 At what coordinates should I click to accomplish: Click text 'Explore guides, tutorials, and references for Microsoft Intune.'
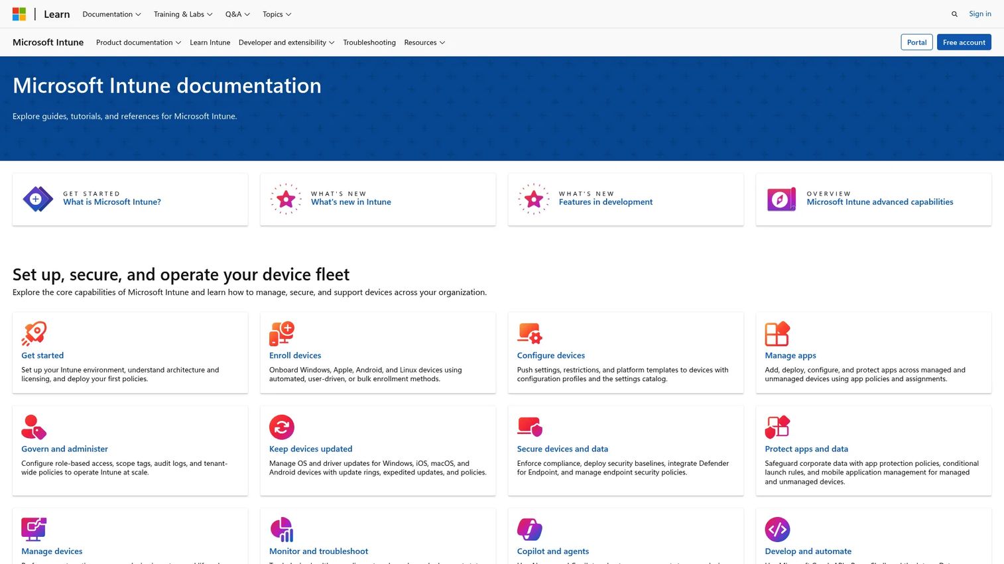(125, 116)
